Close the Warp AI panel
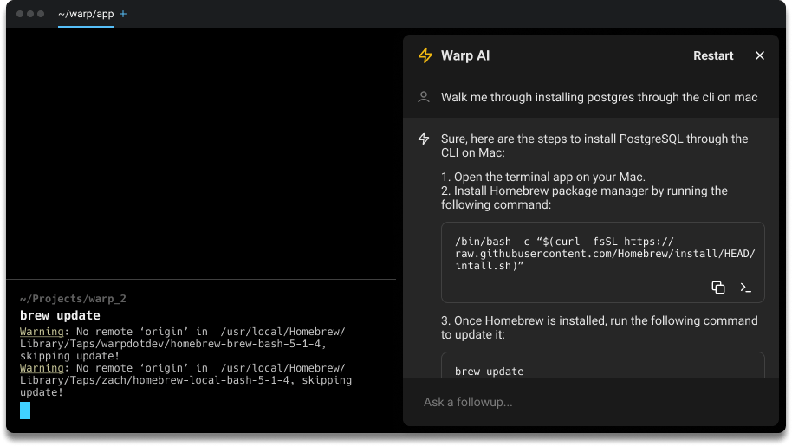This screenshot has height=446, width=792. click(760, 55)
